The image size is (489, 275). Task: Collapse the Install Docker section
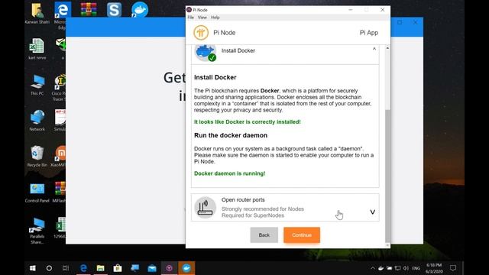pyautogui.click(x=374, y=49)
